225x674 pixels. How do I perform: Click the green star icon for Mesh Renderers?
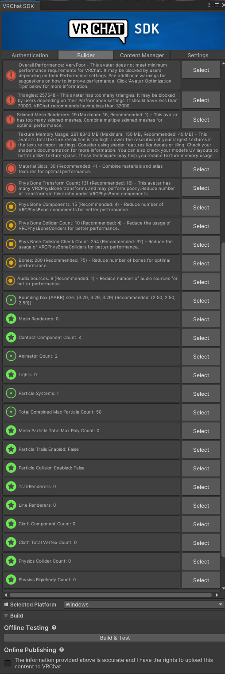(11, 319)
